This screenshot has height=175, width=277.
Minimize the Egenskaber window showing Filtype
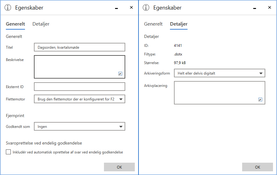(x=255, y=8)
